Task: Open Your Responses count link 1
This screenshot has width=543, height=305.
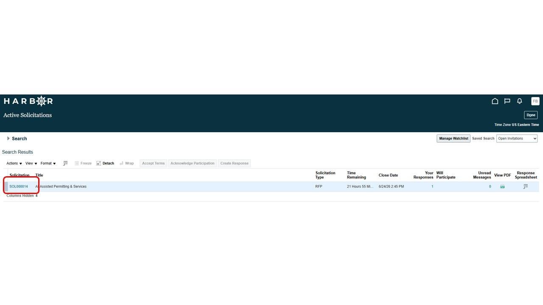Action: (432, 186)
